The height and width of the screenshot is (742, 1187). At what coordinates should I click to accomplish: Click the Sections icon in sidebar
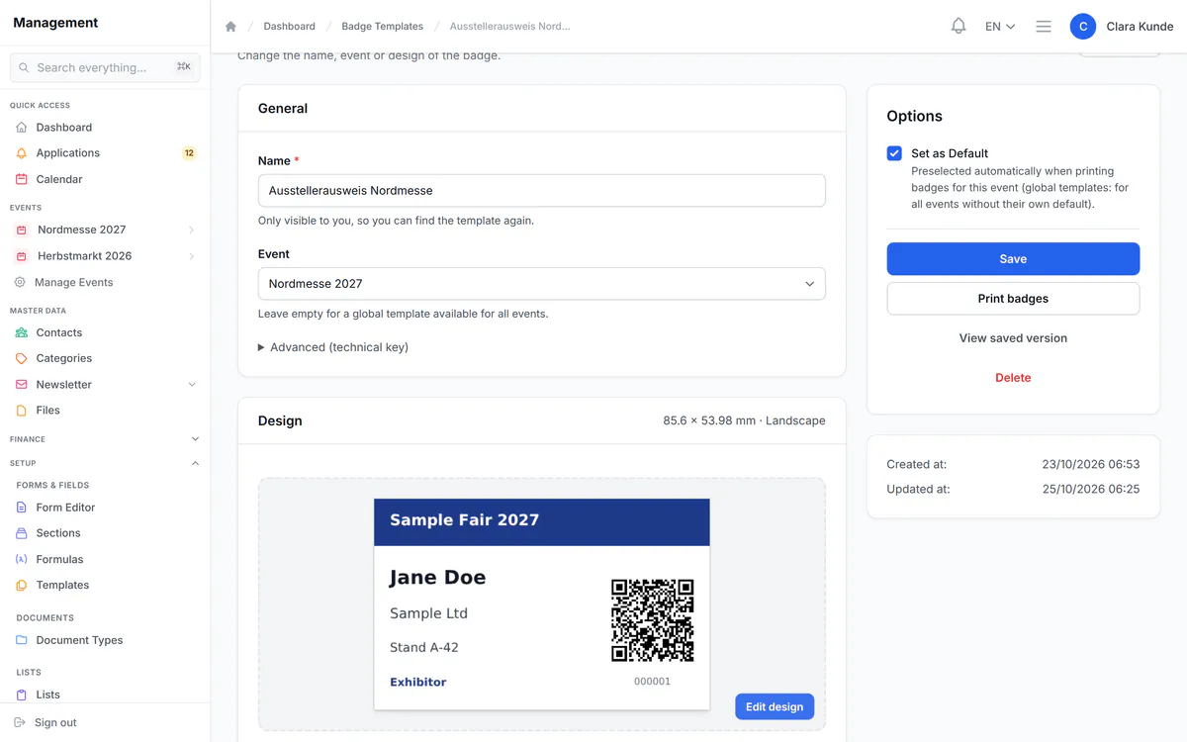22,533
